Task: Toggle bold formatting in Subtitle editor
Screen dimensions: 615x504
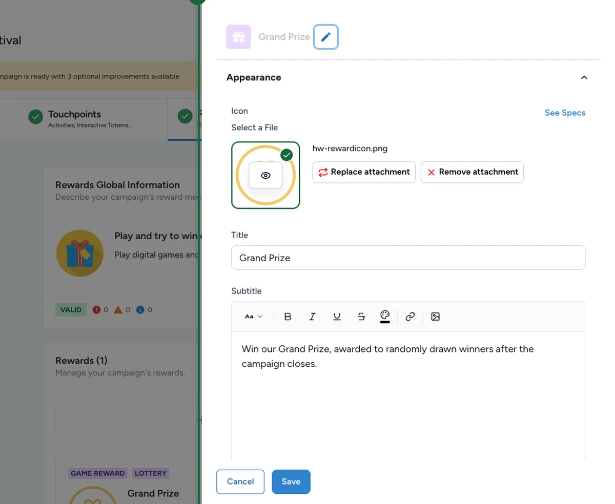Action: pyautogui.click(x=288, y=317)
